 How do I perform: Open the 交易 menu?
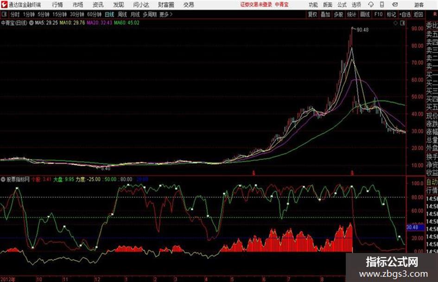[189, 5]
